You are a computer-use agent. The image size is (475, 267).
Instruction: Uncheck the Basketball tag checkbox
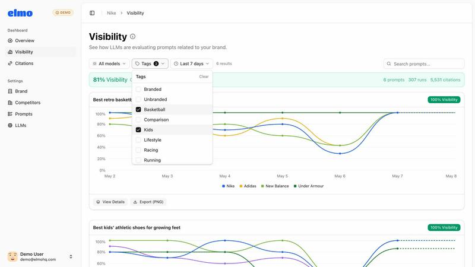(138, 110)
